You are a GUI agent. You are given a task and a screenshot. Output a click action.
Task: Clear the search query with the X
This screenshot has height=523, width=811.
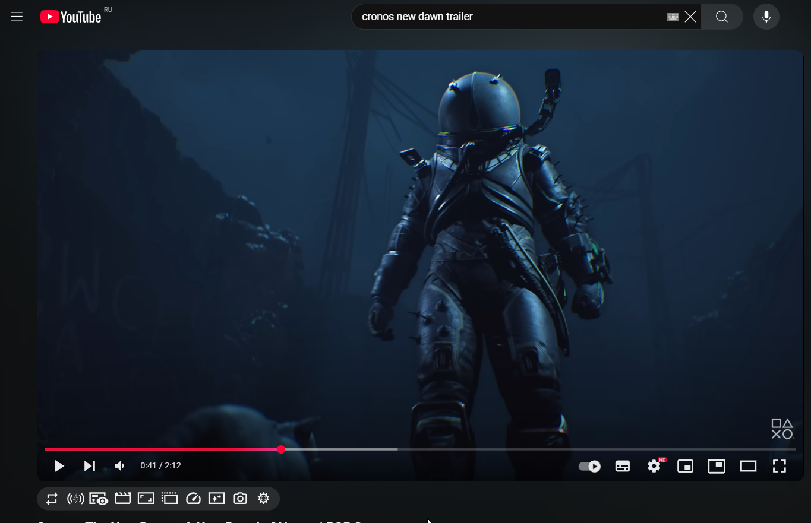(x=690, y=17)
